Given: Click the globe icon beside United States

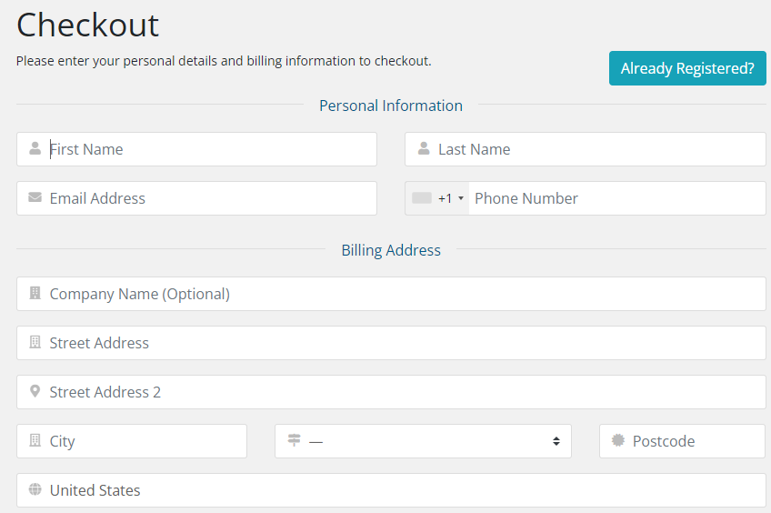Looking at the screenshot, I should point(35,490).
